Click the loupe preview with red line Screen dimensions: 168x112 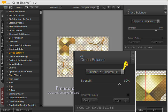(151, 86)
